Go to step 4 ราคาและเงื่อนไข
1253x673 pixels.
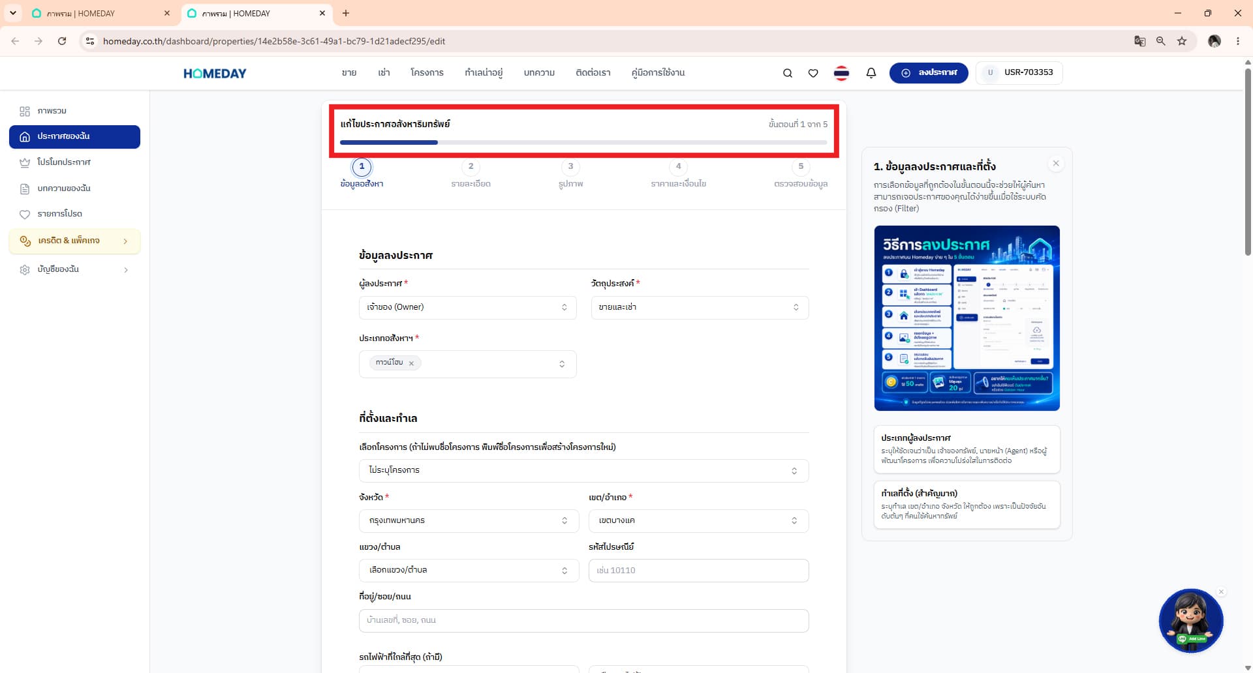[678, 173]
